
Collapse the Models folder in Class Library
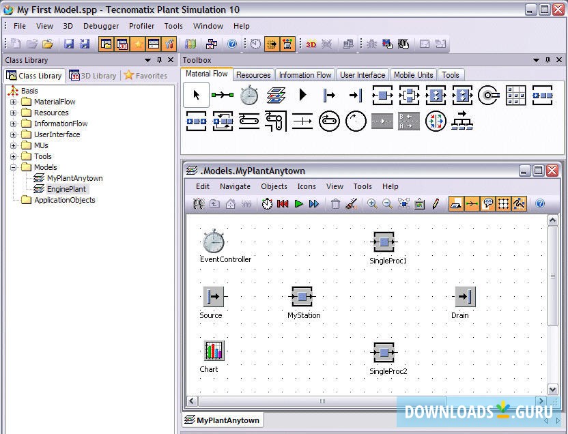[x=13, y=167]
